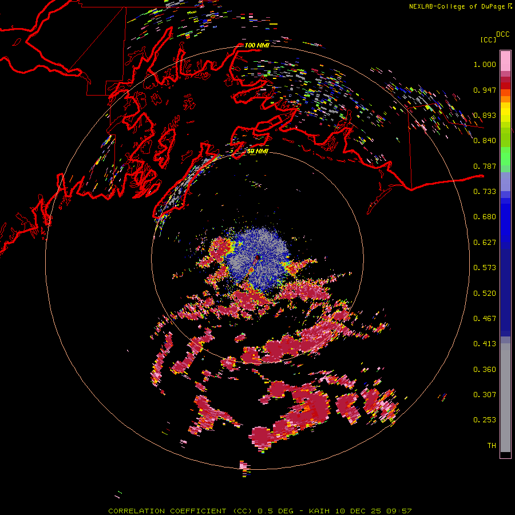
Task: Click the 09:57 timestamp
Action: (399, 511)
